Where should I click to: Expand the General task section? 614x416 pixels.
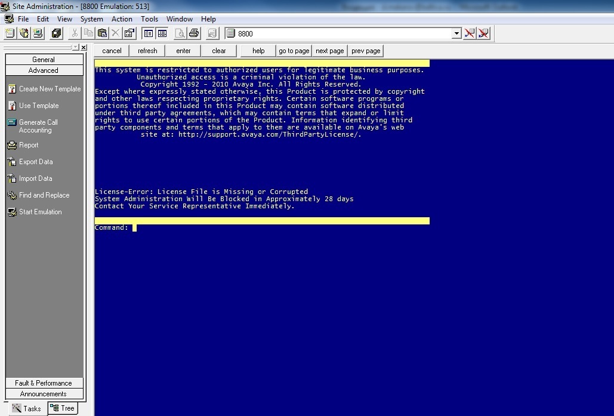(44, 60)
